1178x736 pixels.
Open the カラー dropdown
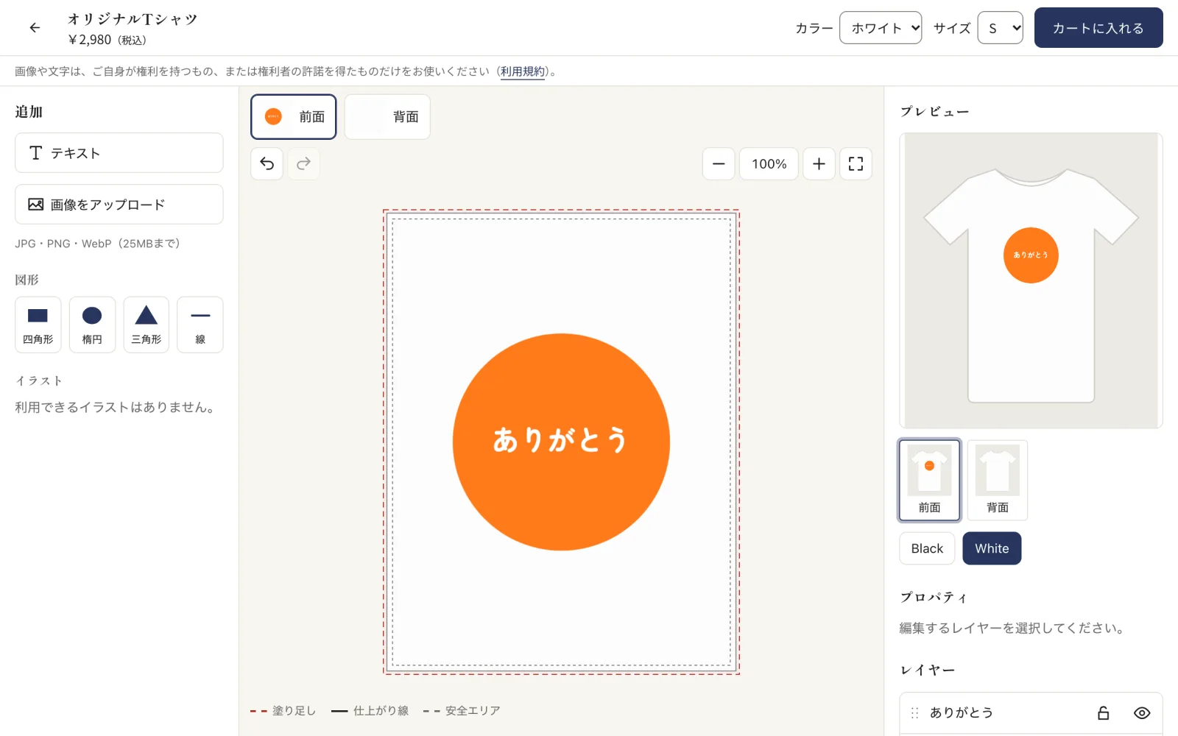[881, 28]
